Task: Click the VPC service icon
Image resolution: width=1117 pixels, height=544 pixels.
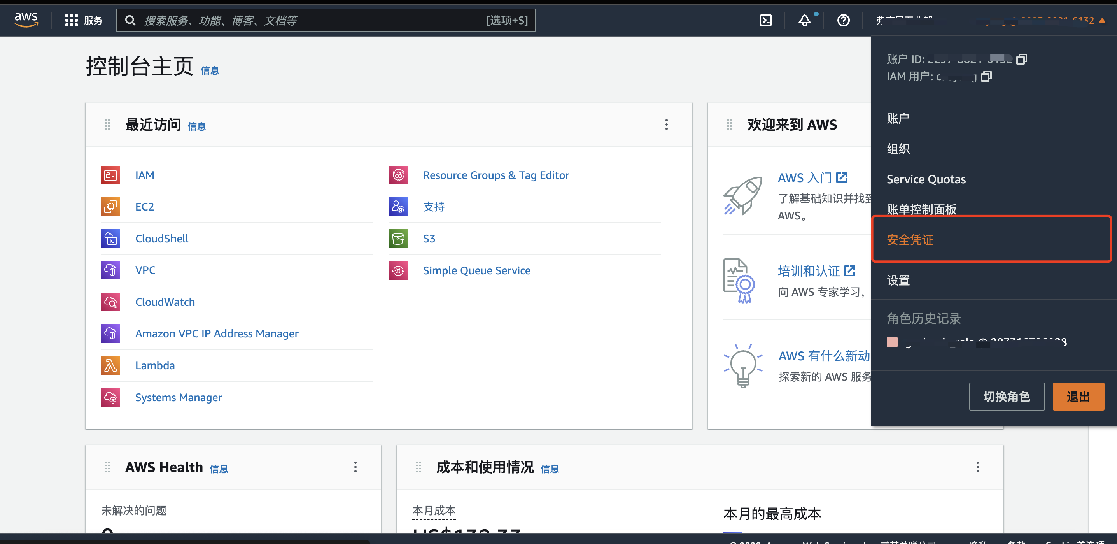Action: tap(110, 270)
